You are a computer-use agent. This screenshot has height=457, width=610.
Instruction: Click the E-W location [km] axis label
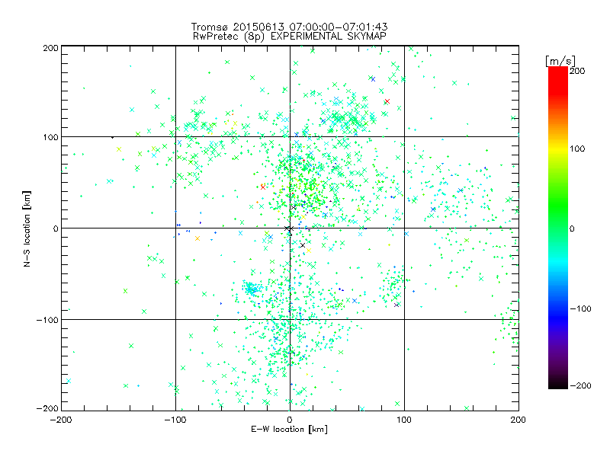click(x=289, y=430)
